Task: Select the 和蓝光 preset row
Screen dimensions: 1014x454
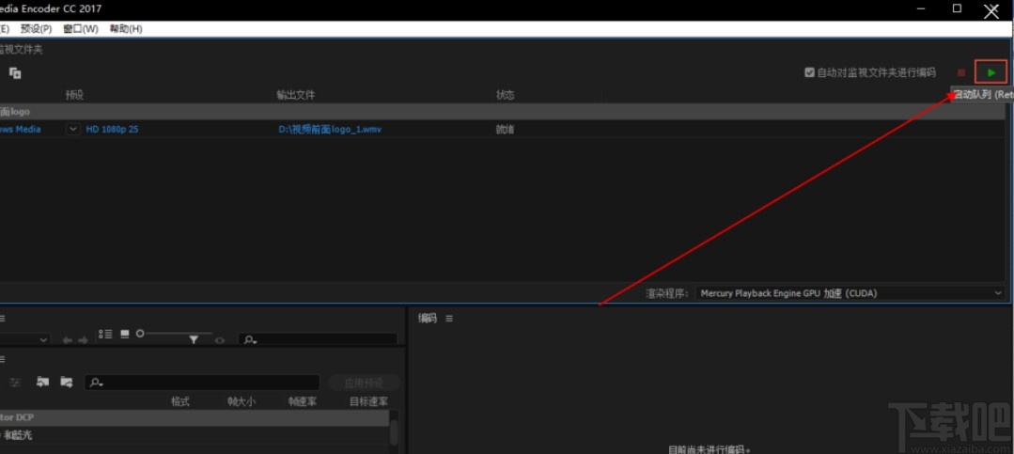Action: 194,435
